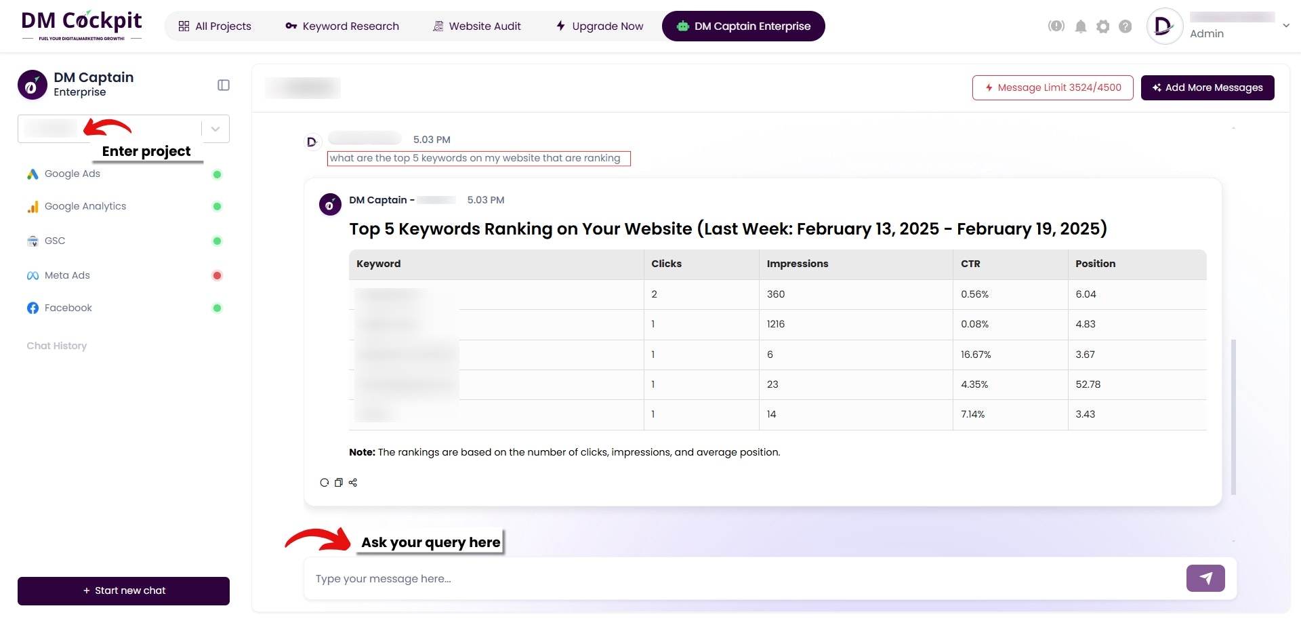Select Meta Ads in sidebar
Viewport: 1301px width, 623px height.
point(66,275)
